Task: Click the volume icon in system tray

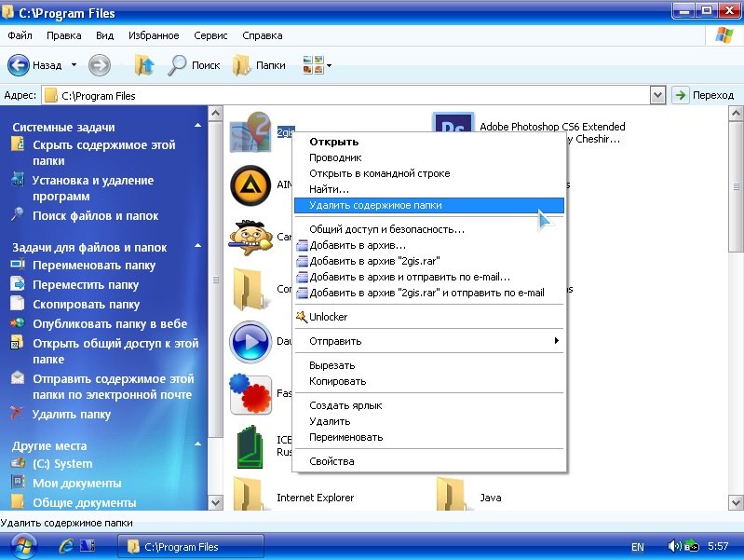Action: [674, 546]
